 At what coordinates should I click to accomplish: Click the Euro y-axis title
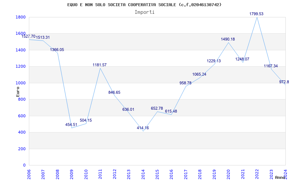click(x=18, y=92)
